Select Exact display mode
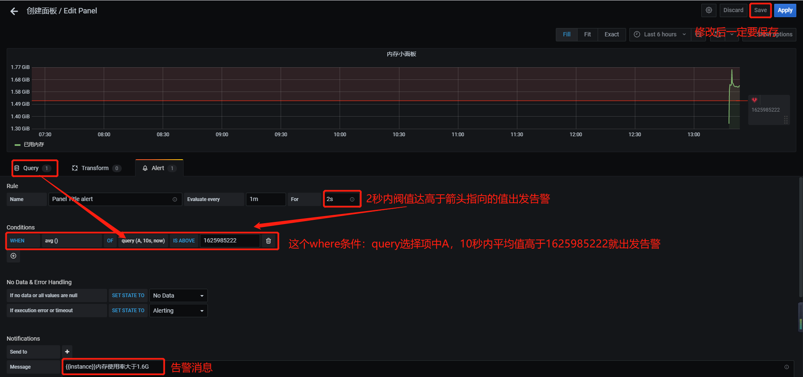This screenshot has width=803, height=377. pos(611,34)
